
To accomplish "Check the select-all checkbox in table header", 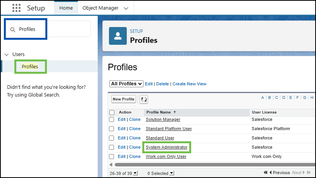I will (112, 112).
